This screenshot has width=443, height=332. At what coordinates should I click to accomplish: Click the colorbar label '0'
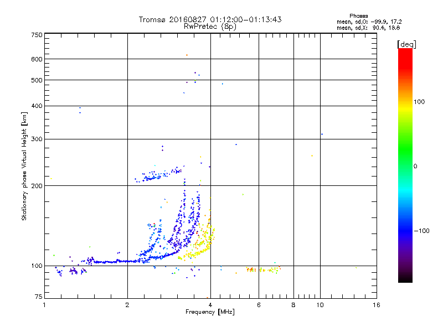(x=415, y=167)
